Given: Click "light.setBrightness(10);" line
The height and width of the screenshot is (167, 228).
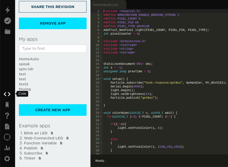Looking at the screenshot, I should click(131, 94).
